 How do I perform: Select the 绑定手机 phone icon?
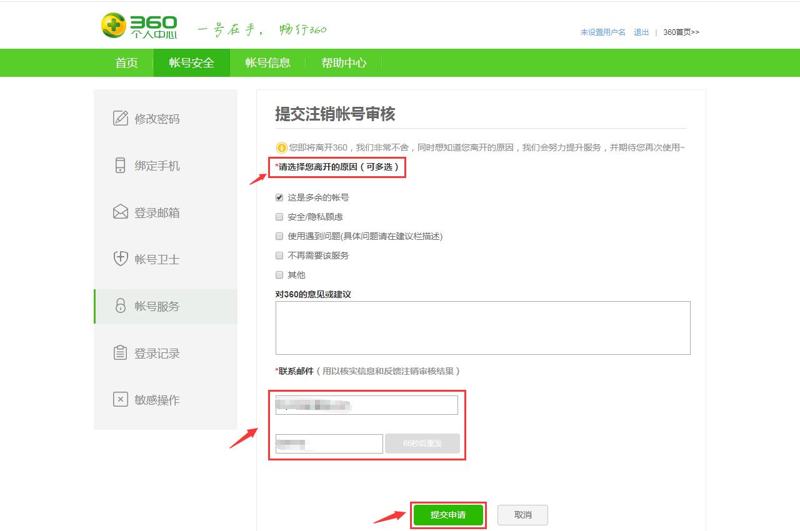point(120,165)
